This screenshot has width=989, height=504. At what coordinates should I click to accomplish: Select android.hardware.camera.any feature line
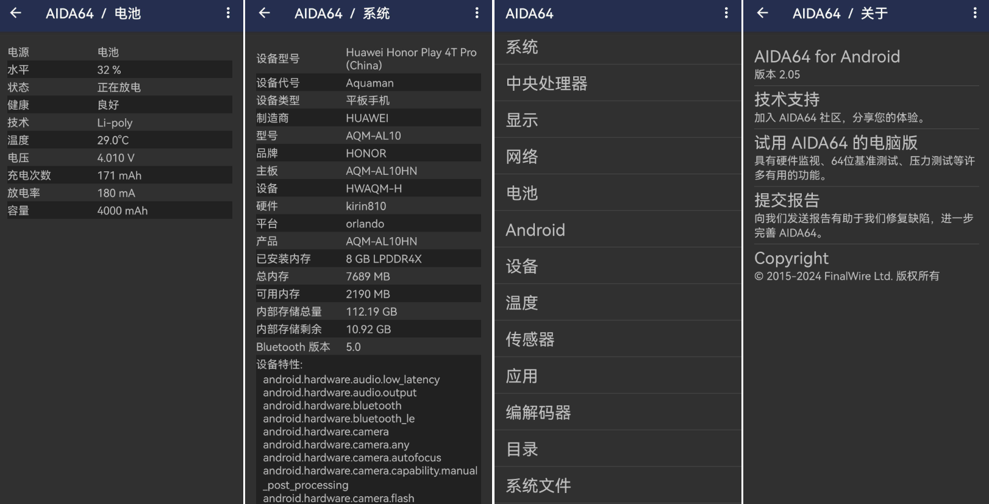tap(336, 445)
